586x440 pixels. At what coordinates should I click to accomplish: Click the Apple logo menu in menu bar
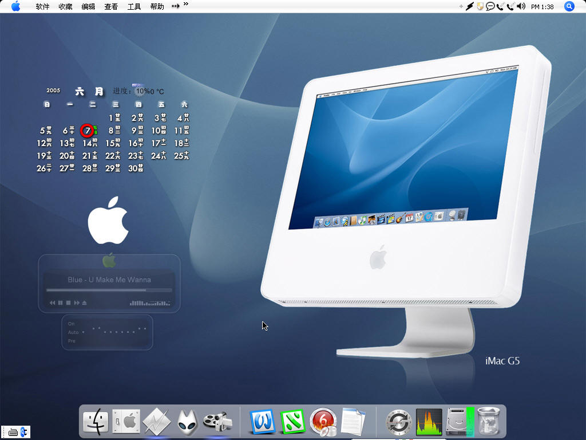15,6
